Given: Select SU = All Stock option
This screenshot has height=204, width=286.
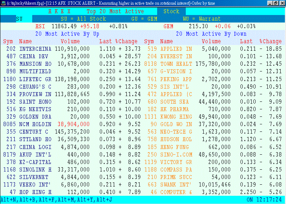Looking at the screenshot, I should click(83, 19).
